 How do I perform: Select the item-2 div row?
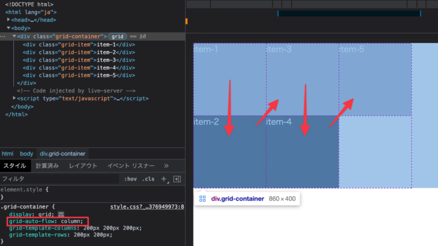click(78, 52)
